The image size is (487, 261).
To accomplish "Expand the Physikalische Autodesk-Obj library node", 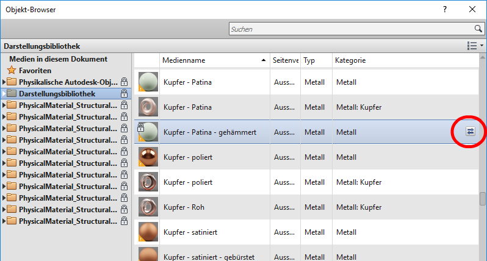I will coord(5,82).
